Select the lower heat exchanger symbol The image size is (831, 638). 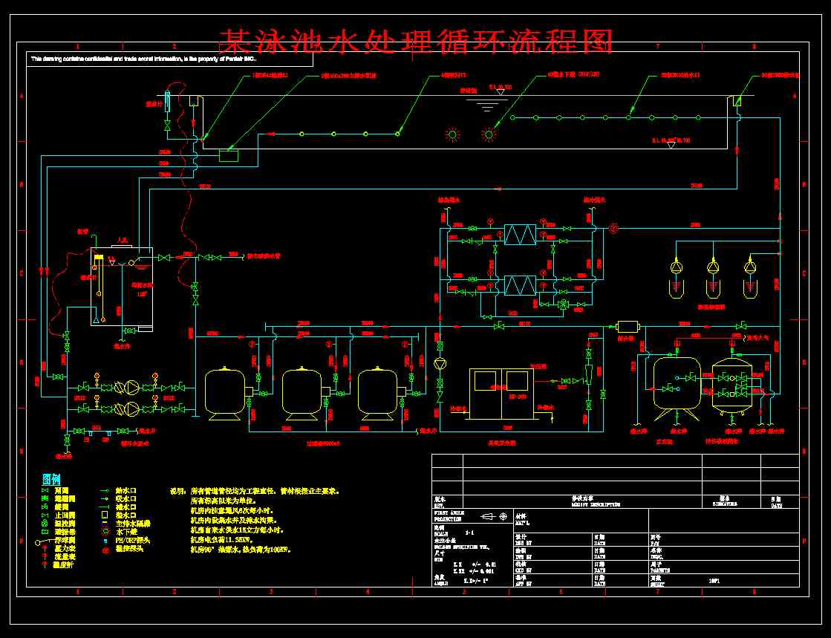(520, 286)
